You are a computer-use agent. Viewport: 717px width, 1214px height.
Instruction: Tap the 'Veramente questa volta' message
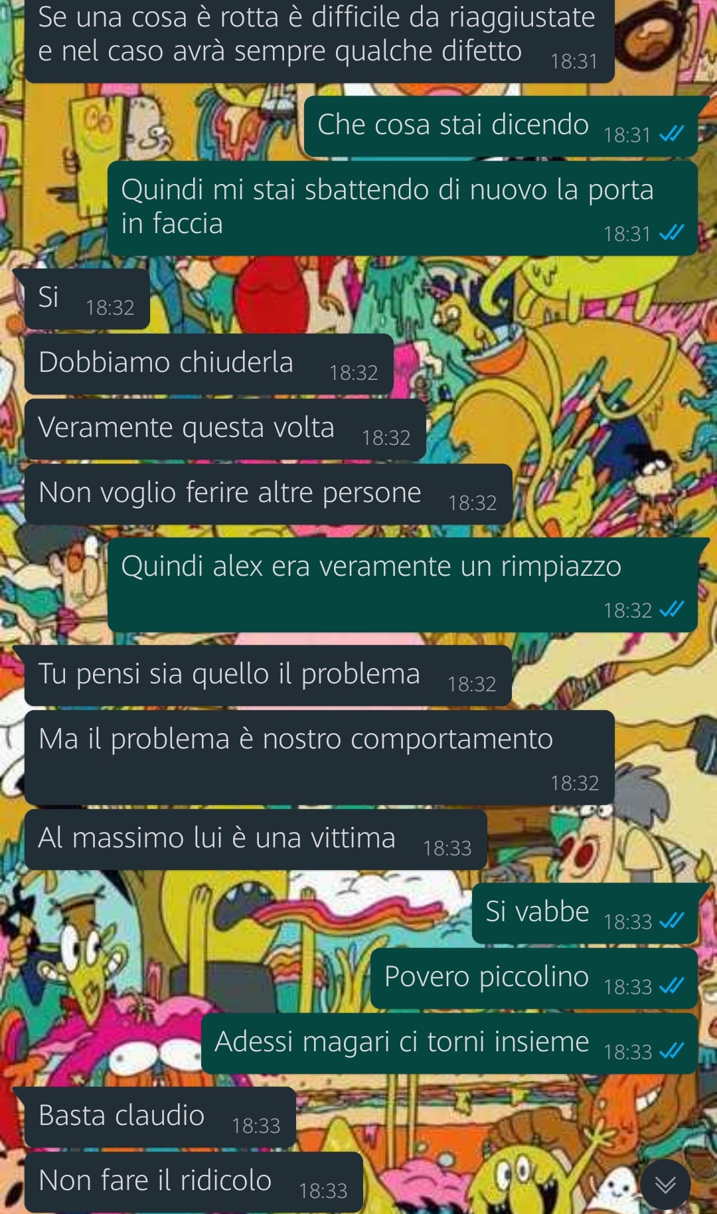225,429
